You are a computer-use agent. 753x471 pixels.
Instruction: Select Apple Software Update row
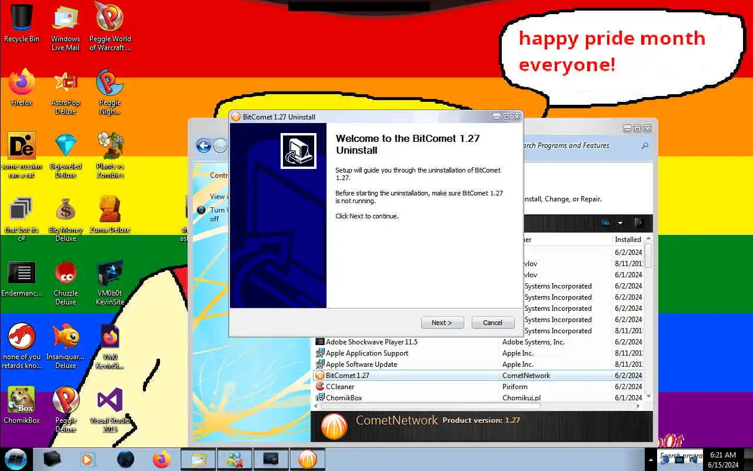tap(478, 364)
